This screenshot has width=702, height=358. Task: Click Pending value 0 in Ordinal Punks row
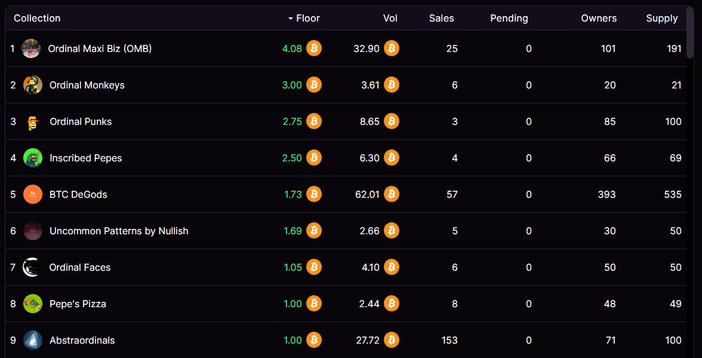529,121
